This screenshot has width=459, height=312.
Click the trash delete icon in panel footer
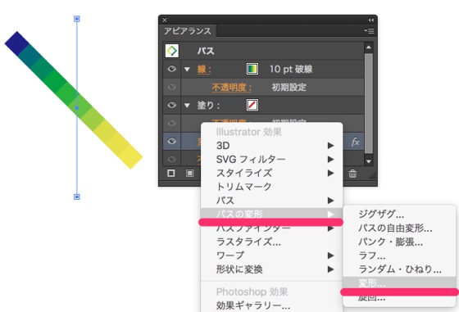[x=352, y=174]
